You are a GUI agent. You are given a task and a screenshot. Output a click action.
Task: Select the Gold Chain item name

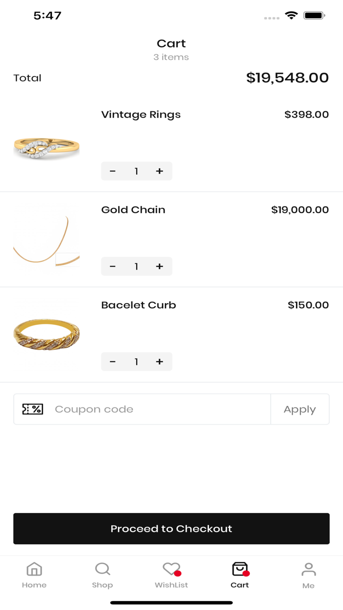[133, 209]
